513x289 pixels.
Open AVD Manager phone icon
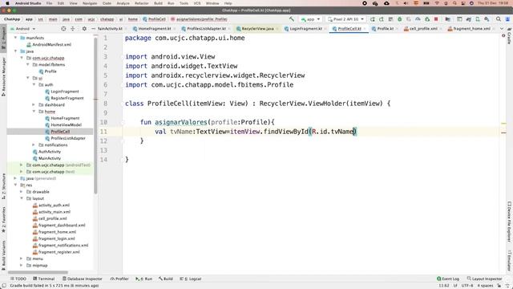(x=478, y=19)
